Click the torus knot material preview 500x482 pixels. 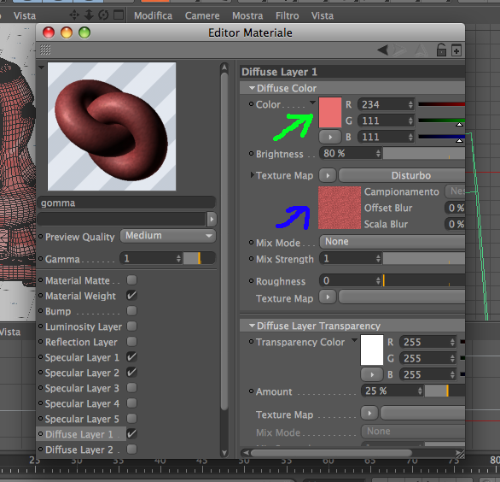pos(112,126)
